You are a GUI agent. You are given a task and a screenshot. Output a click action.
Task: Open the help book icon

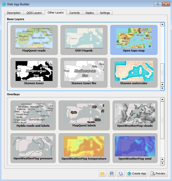(x=121, y=173)
